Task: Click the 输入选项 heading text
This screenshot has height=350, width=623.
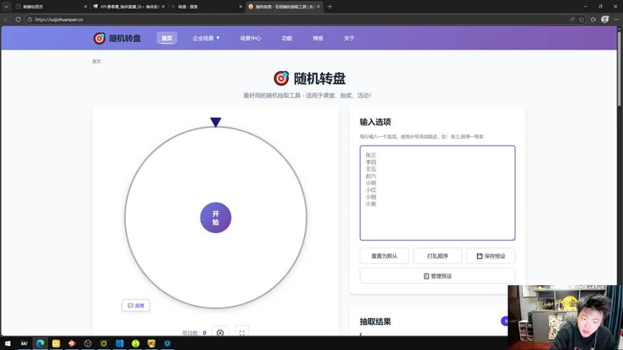Action: pos(375,122)
